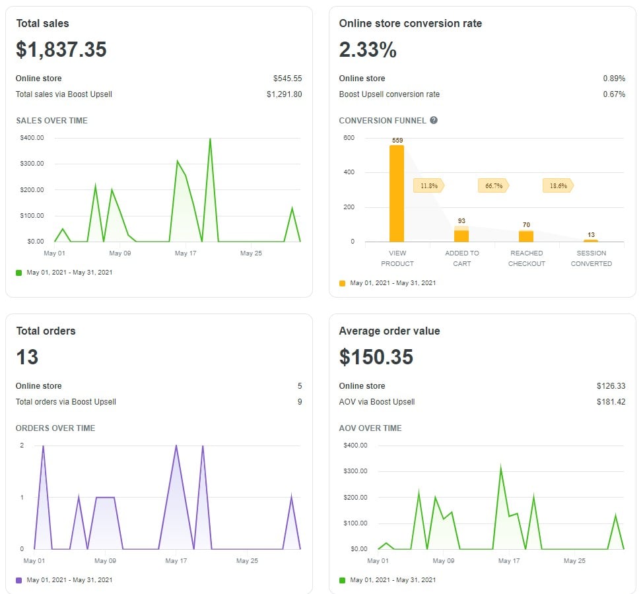Select the 'Total sales' card heading
This screenshot has height=594, width=643.
43,23
